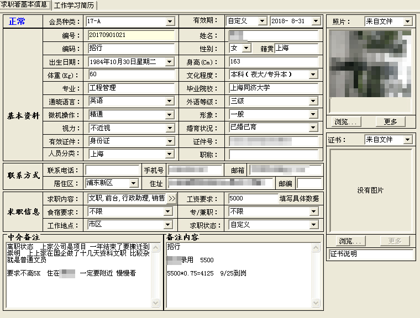Open the 照片 来自文件 dropdown

(408, 22)
